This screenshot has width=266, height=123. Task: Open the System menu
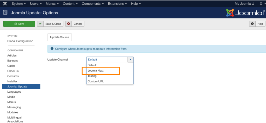click(19, 4)
